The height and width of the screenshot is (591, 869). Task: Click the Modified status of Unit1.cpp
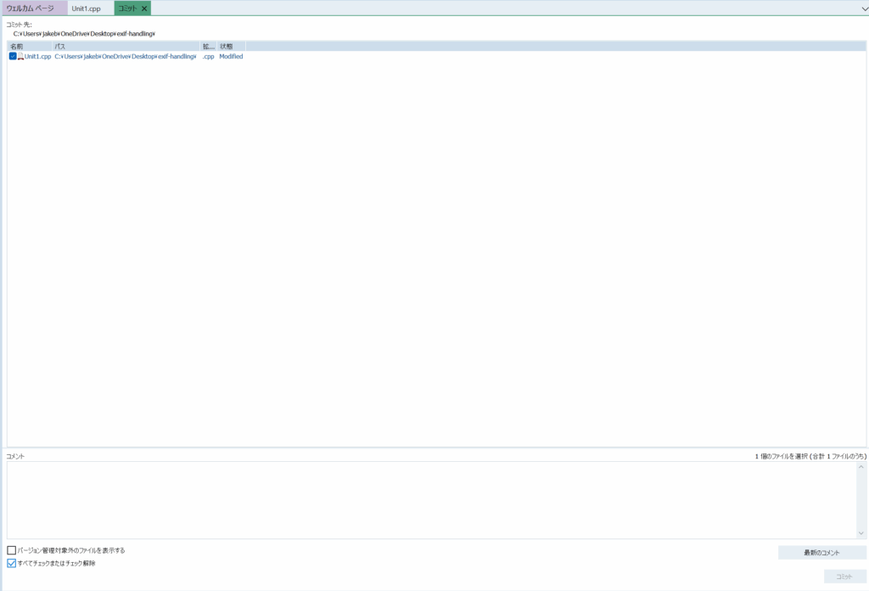click(231, 57)
